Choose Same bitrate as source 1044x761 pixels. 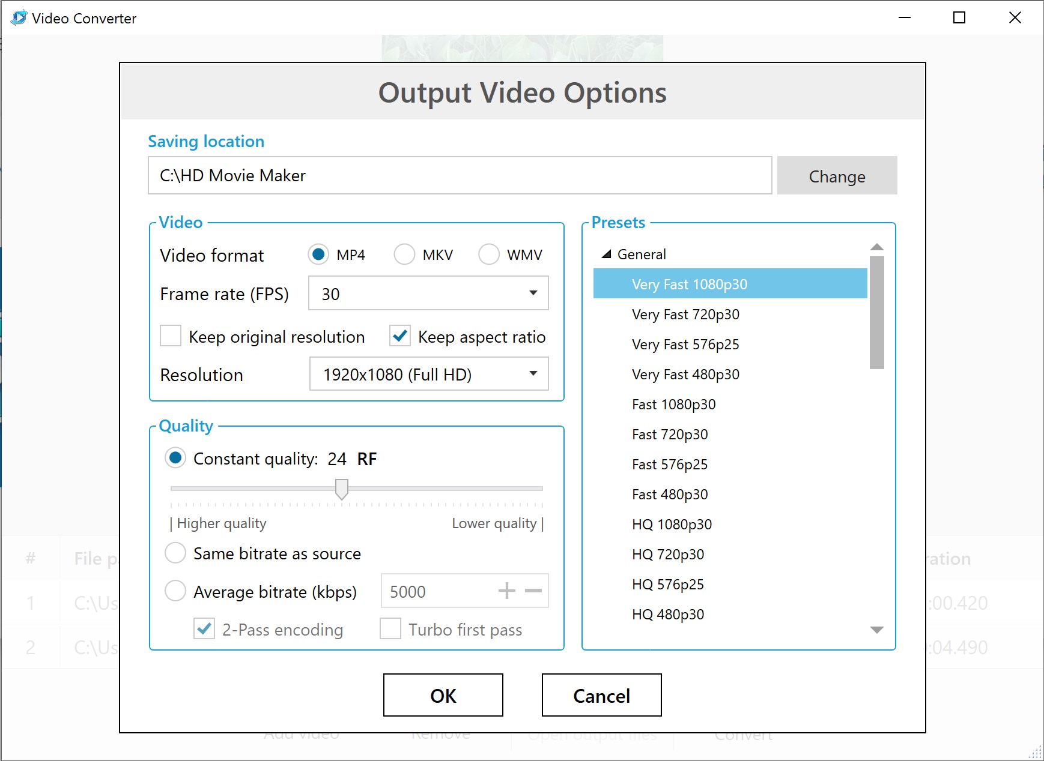pyautogui.click(x=175, y=553)
